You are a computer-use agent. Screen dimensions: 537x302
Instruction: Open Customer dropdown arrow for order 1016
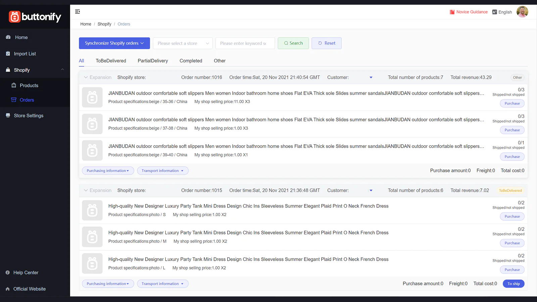[371, 78]
